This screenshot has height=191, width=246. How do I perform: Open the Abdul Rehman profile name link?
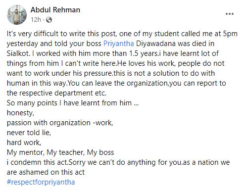tap(55, 10)
